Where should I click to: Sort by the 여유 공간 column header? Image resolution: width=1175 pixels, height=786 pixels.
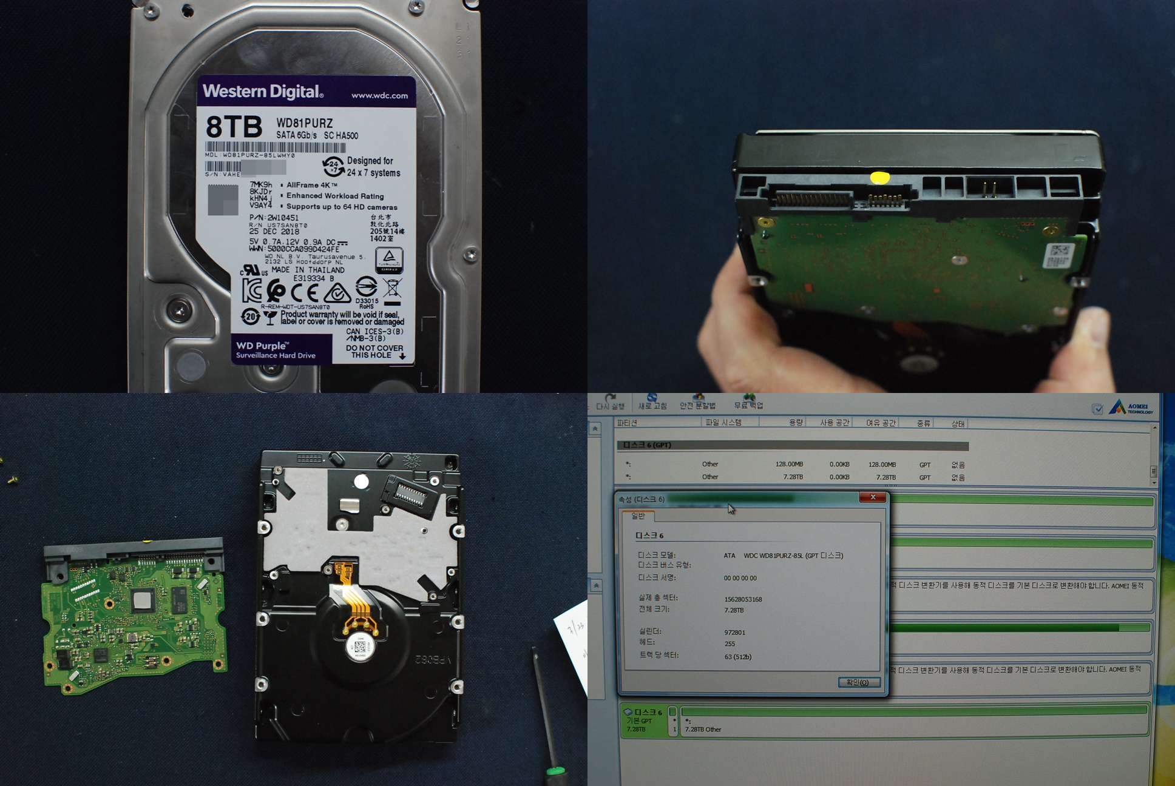click(875, 423)
